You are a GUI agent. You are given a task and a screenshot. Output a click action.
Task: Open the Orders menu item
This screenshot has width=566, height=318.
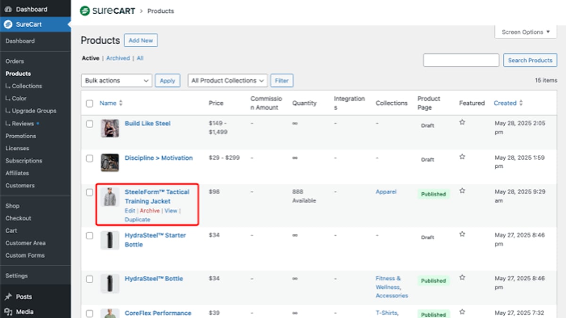tap(15, 61)
